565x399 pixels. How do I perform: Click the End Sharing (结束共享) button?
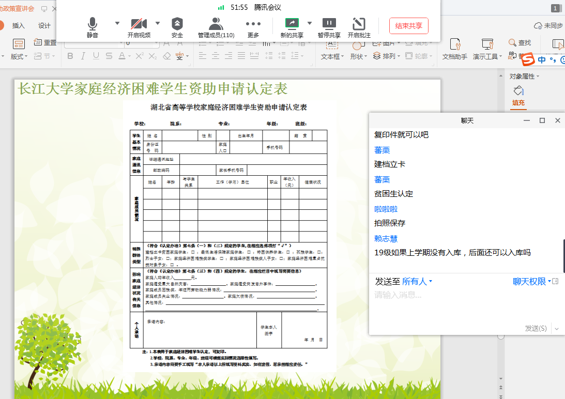tap(408, 26)
